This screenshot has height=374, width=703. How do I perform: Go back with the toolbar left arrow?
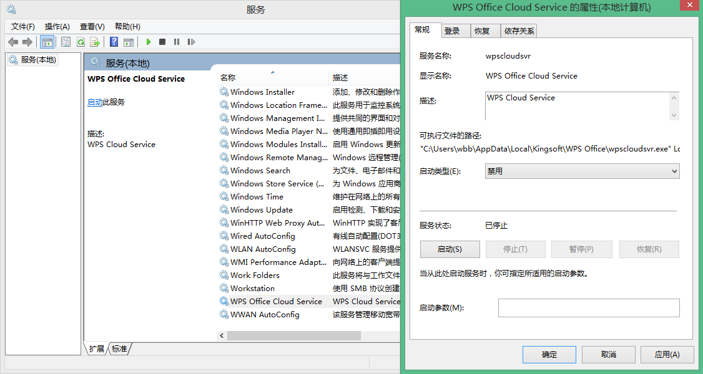pyautogui.click(x=13, y=42)
